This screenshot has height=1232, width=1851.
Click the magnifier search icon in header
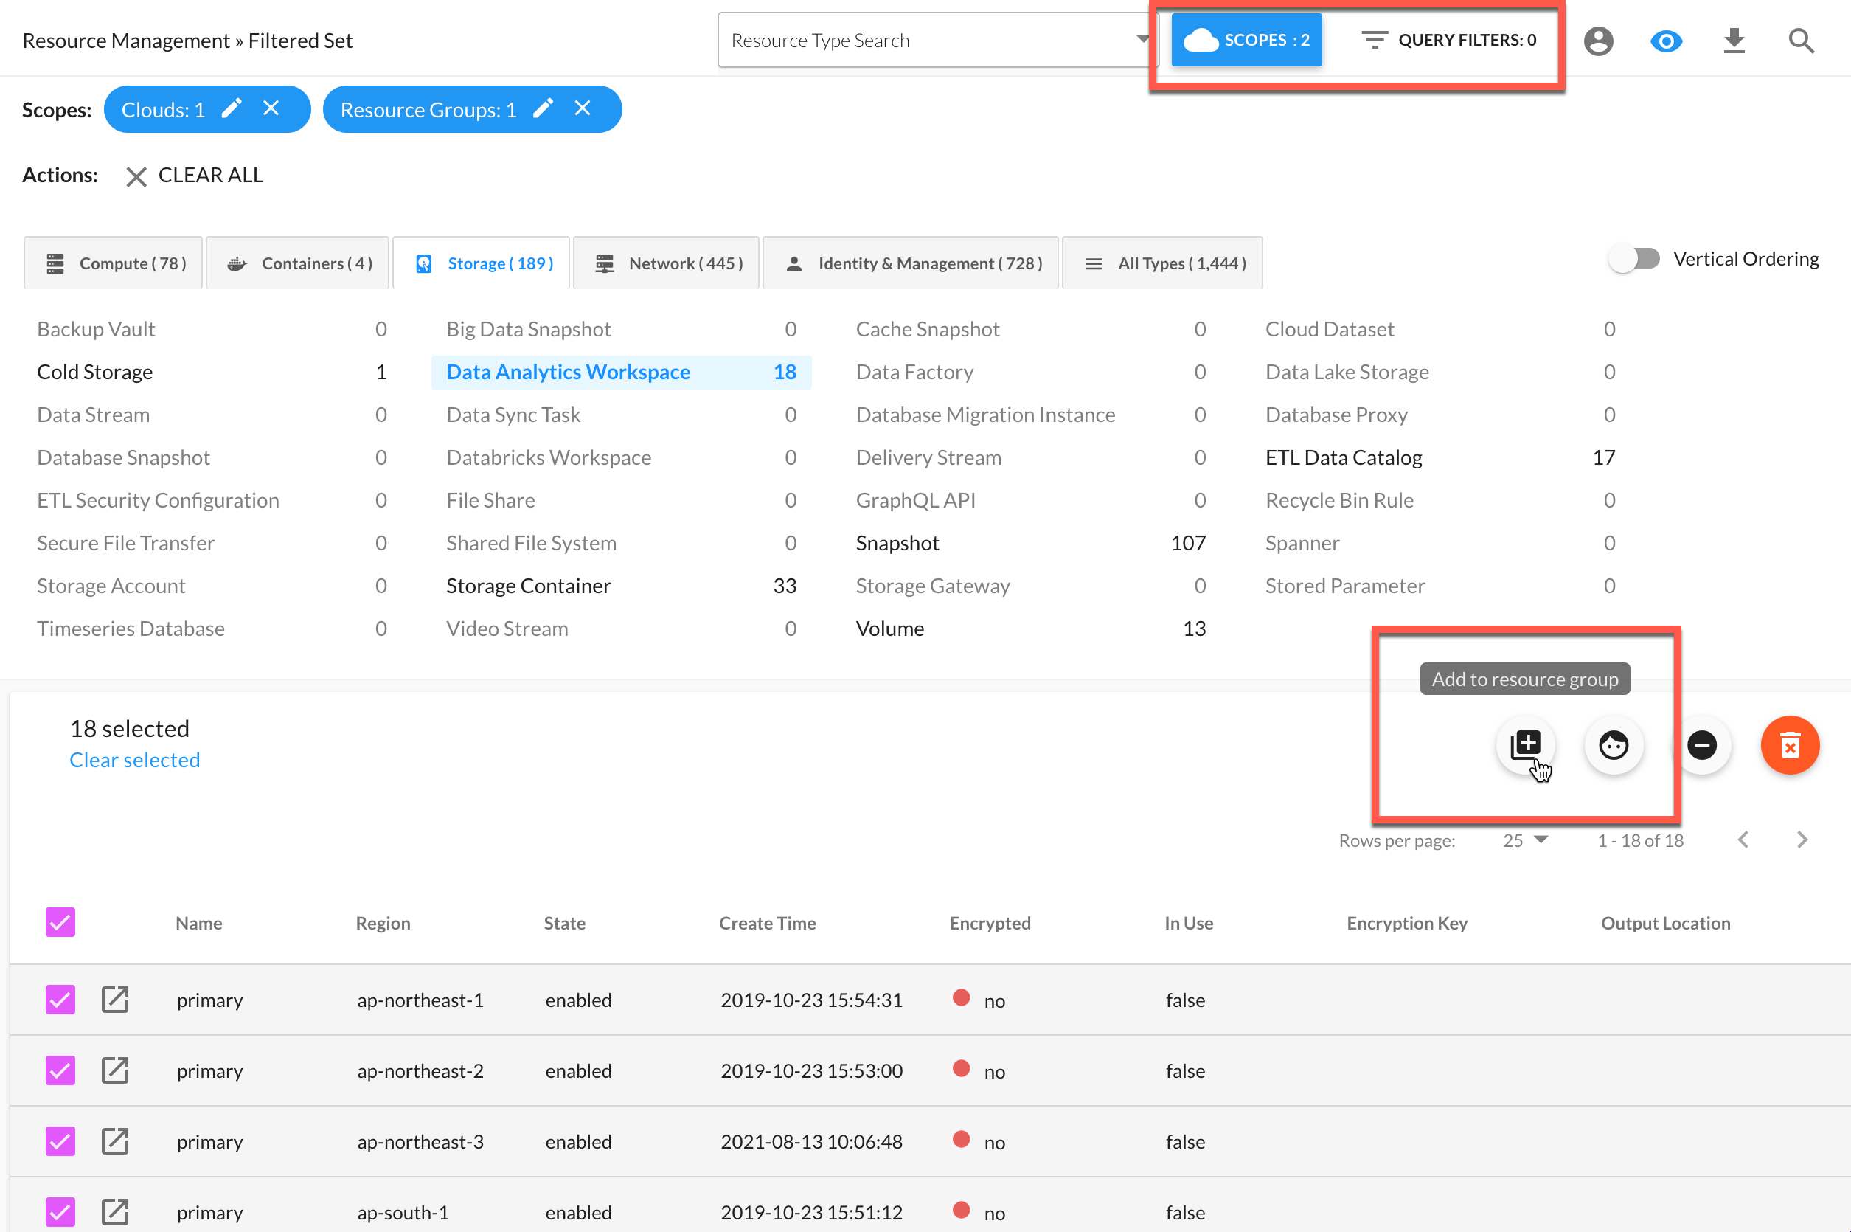point(1801,41)
